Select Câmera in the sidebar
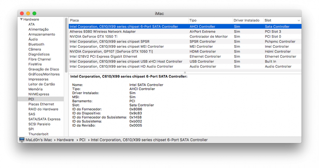The image size is (319, 168). click(34, 49)
